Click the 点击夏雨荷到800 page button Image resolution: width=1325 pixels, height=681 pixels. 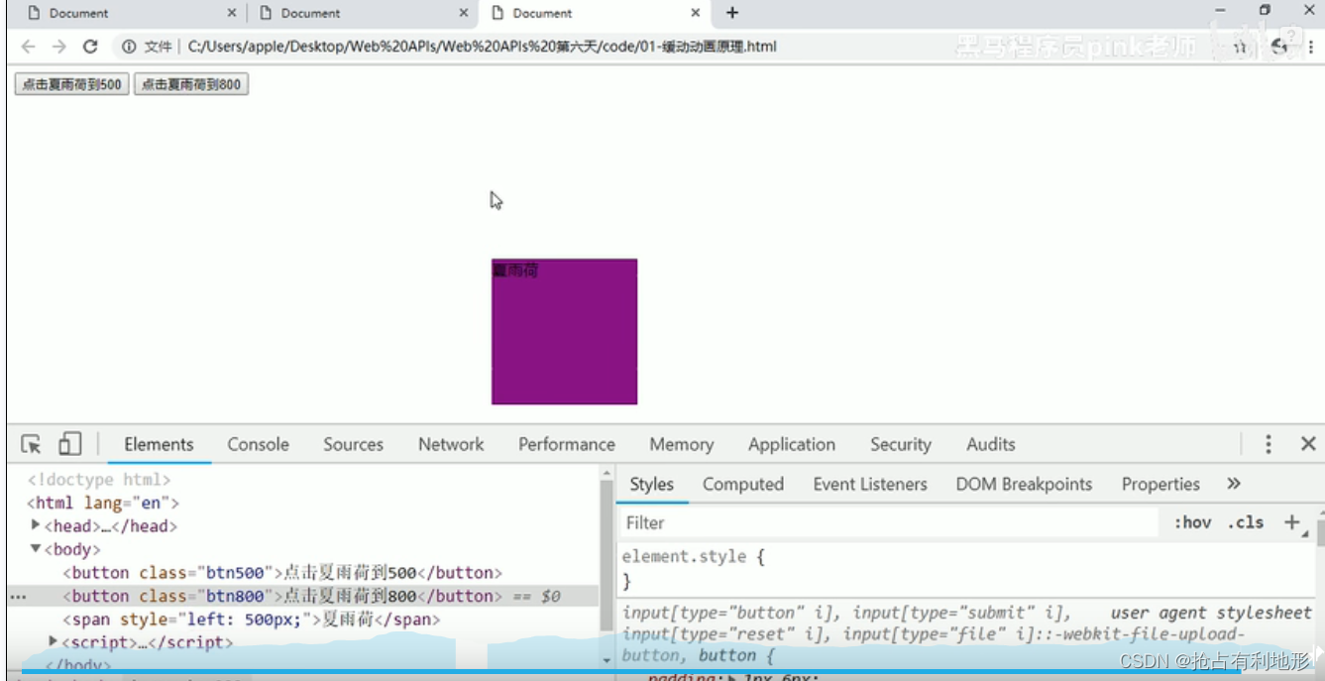pos(190,84)
